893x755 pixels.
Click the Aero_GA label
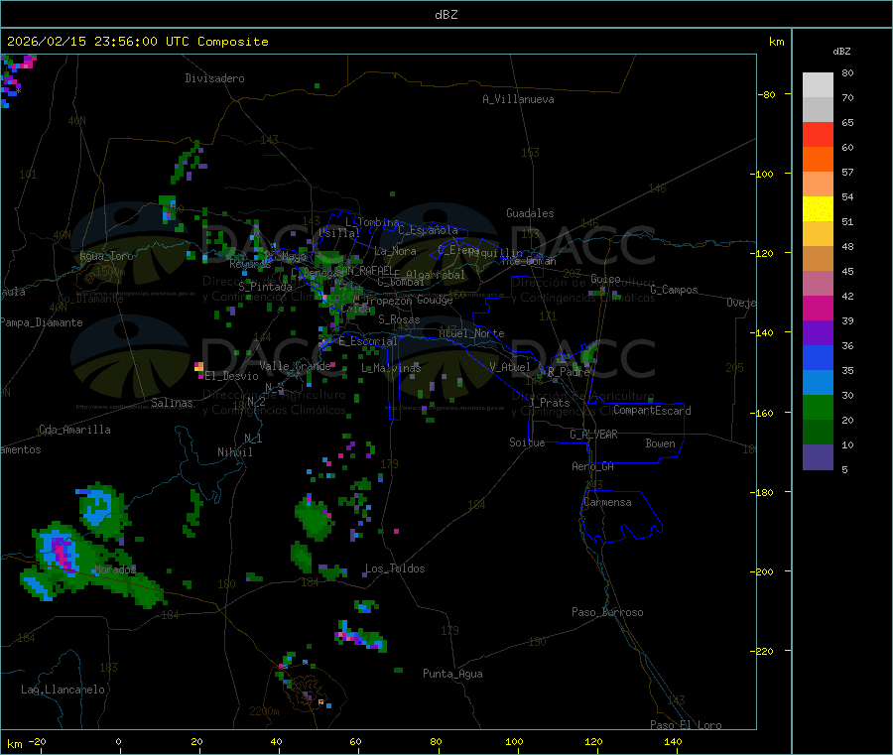593,466
